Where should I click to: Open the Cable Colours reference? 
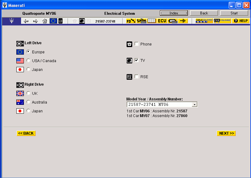(x=204, y=21)
